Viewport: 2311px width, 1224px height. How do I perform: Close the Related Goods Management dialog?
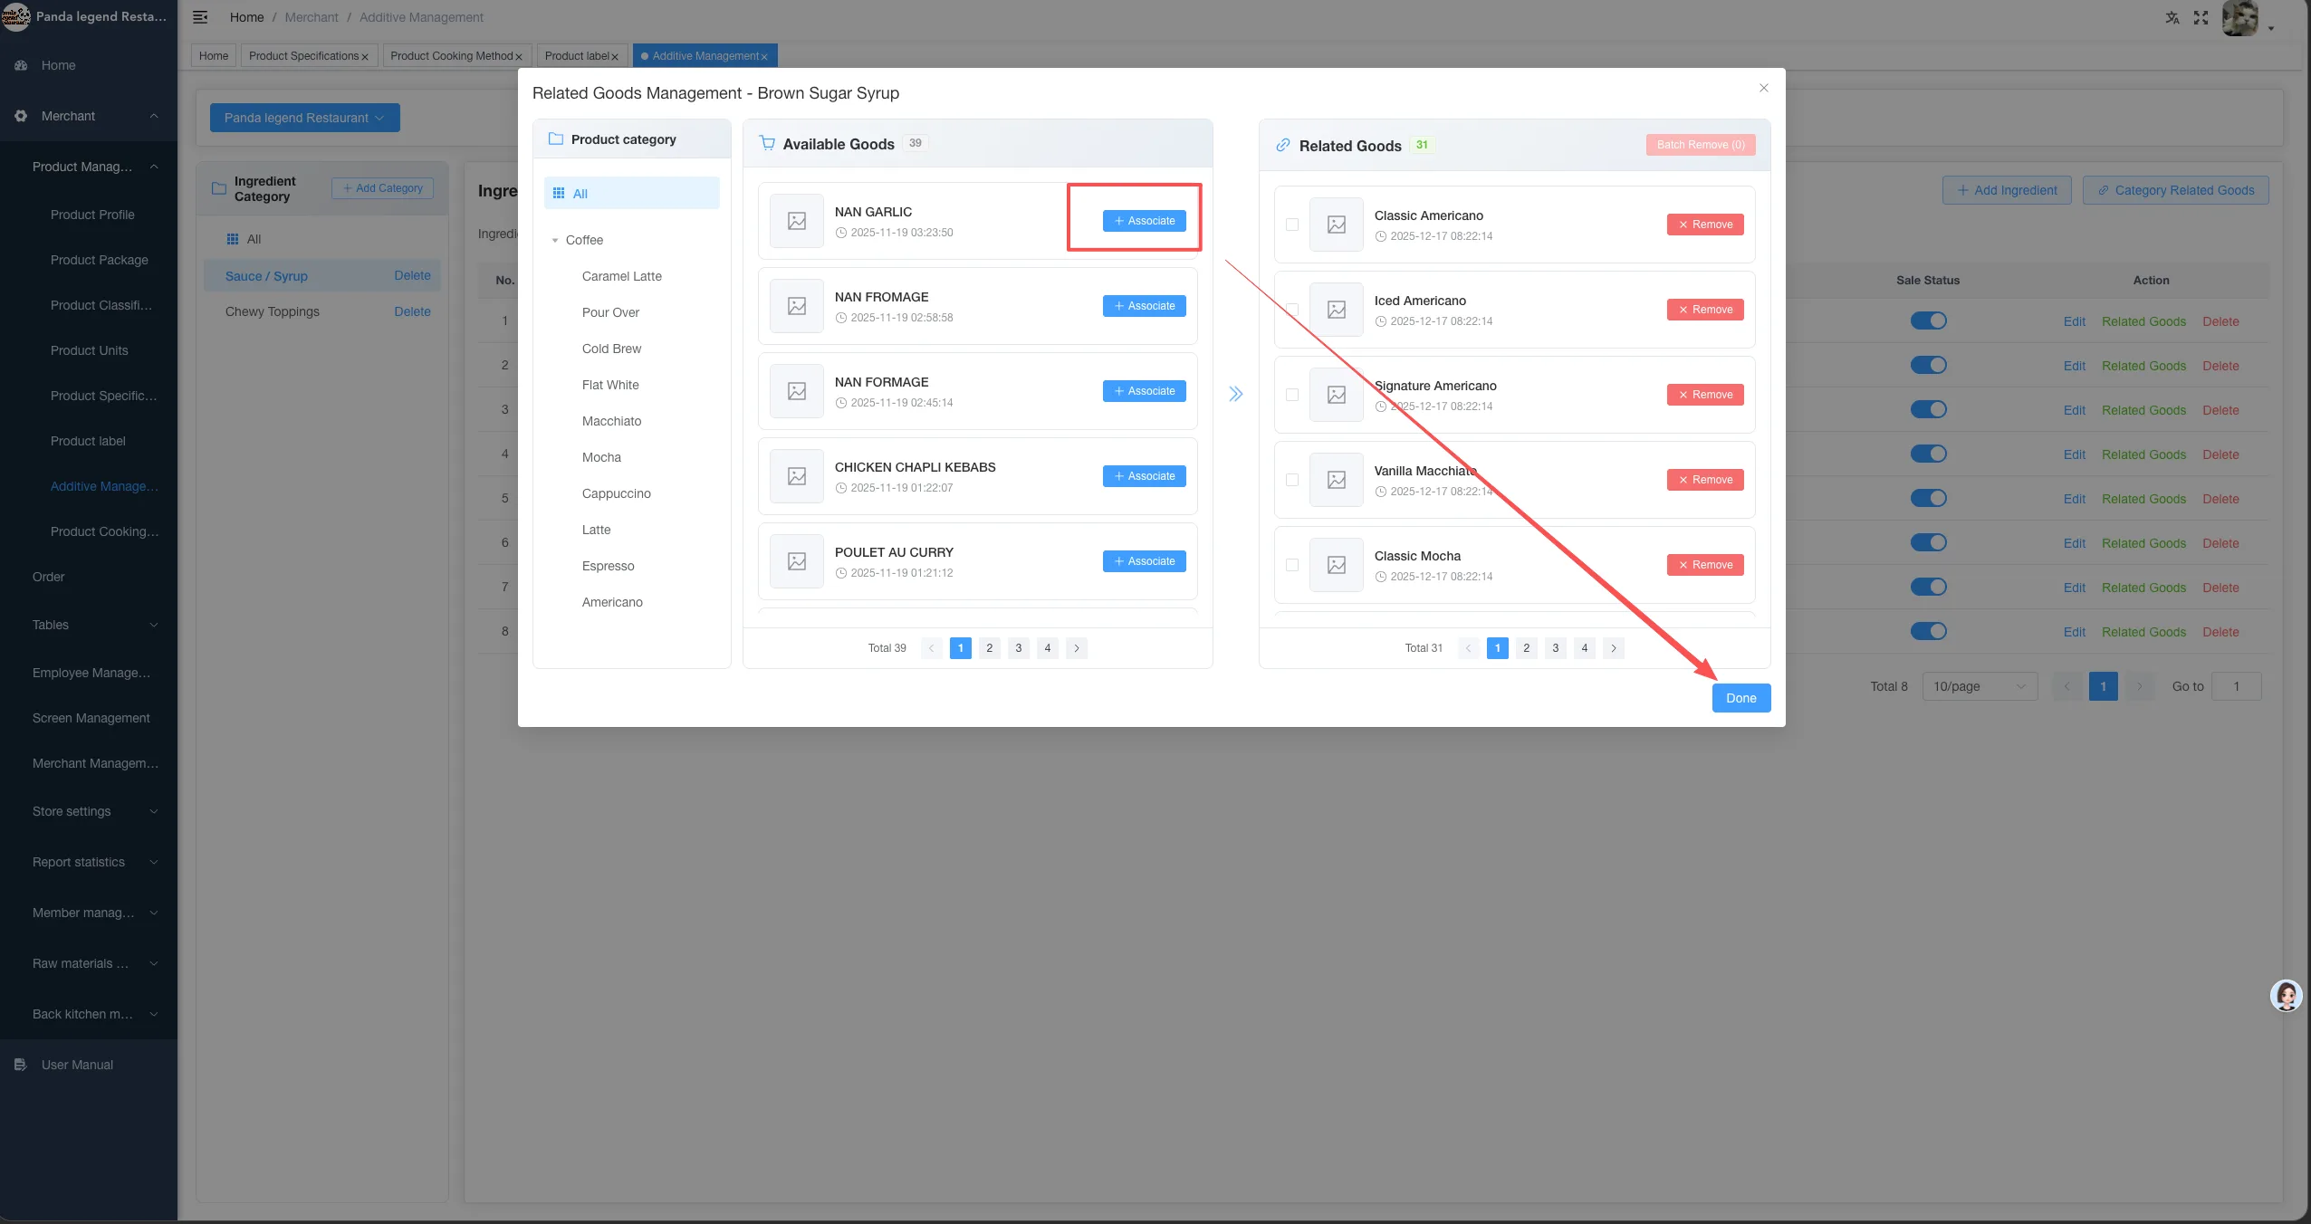tap(1763, 88)
